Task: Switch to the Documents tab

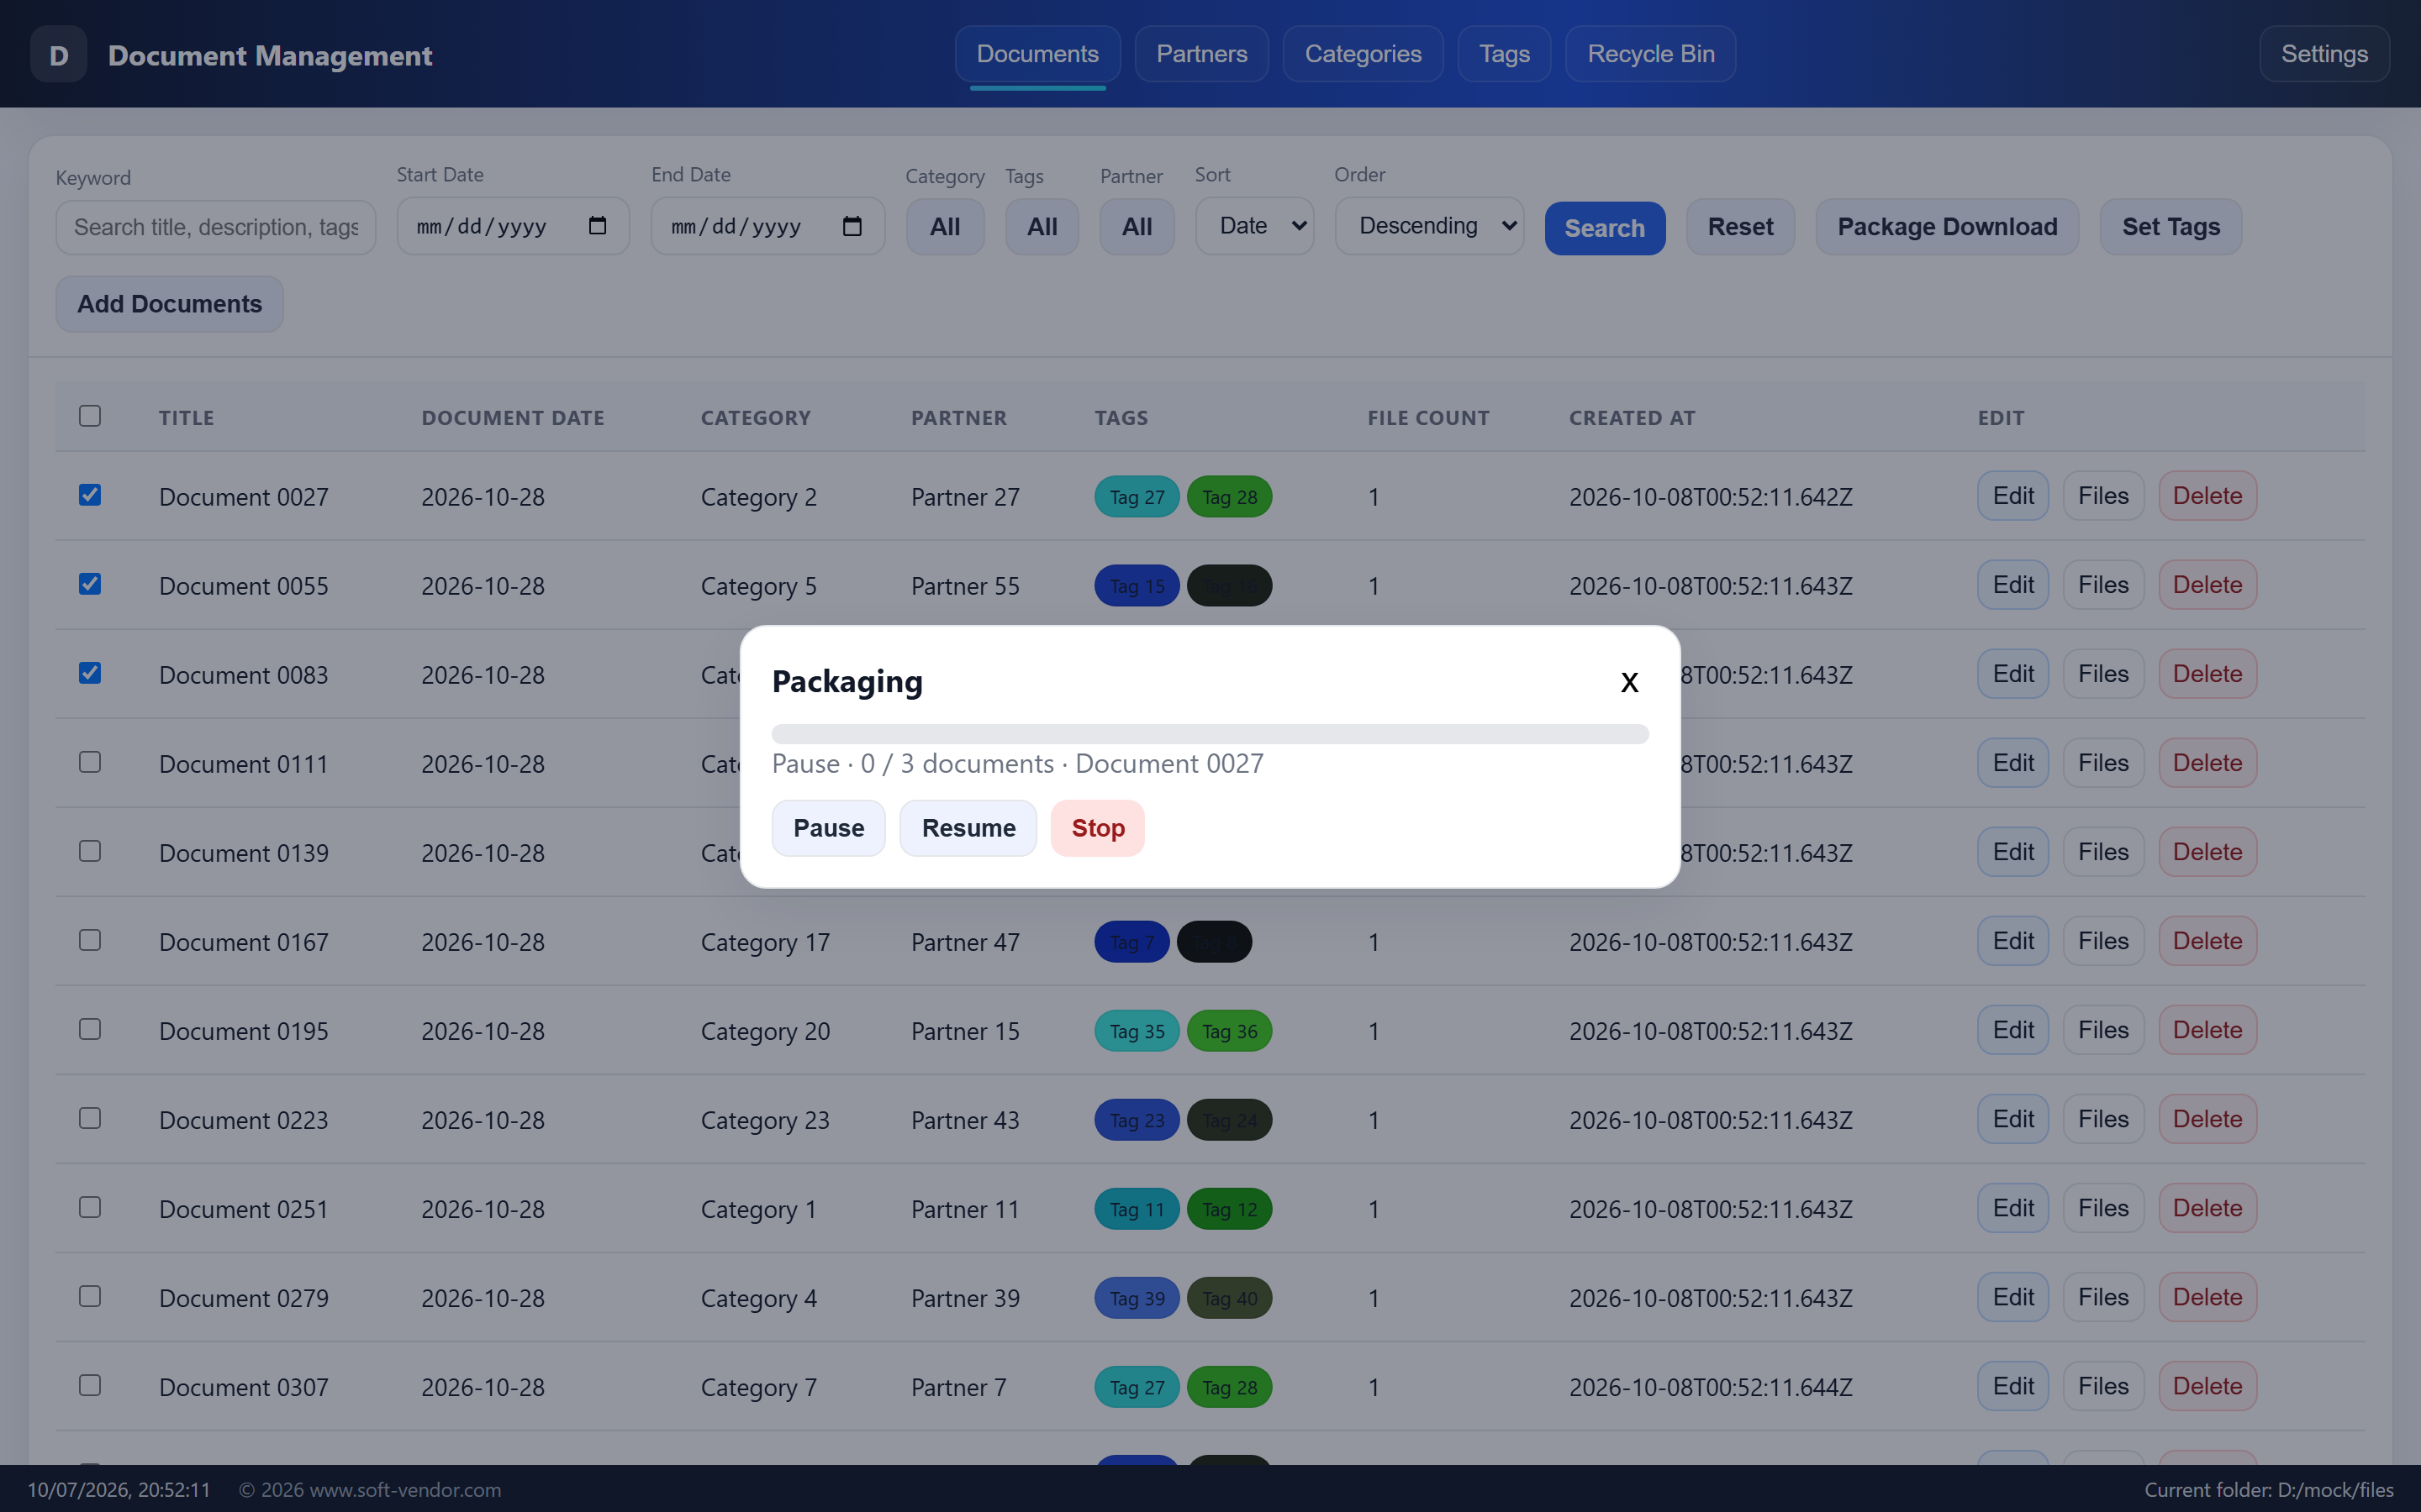Action: (1037, 54)
